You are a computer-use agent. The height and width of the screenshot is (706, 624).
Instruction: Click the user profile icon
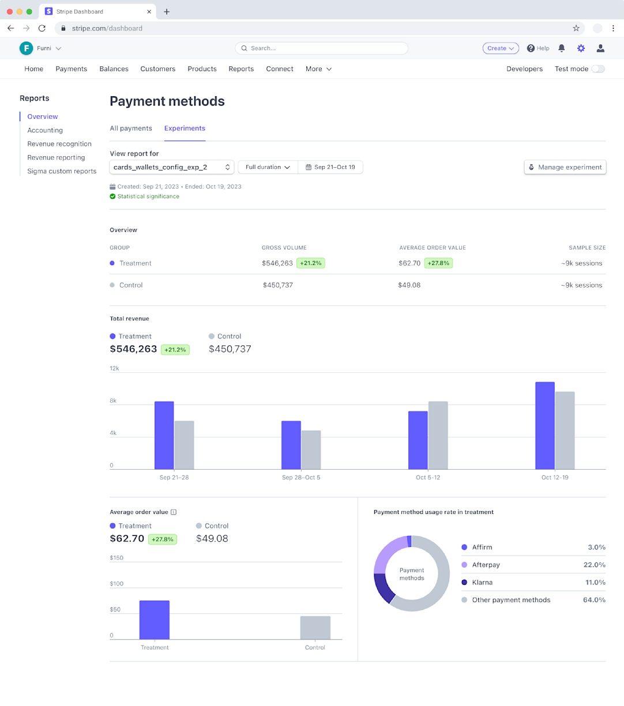tap(600, 48)
